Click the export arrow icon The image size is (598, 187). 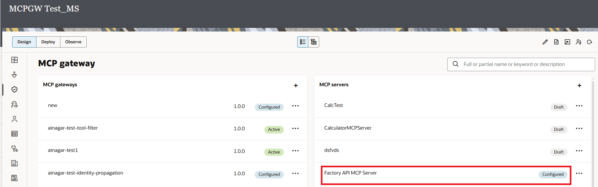coord(567,42)
